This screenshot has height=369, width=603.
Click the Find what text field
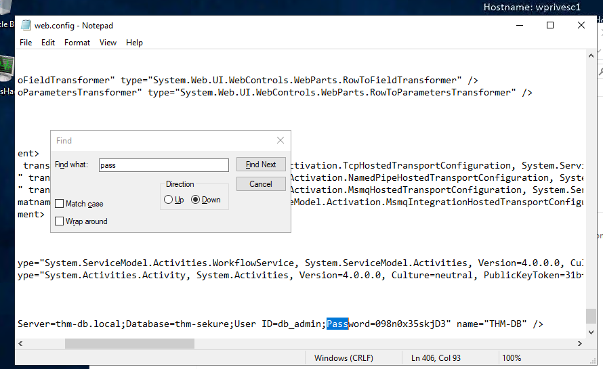coord(163,165)
